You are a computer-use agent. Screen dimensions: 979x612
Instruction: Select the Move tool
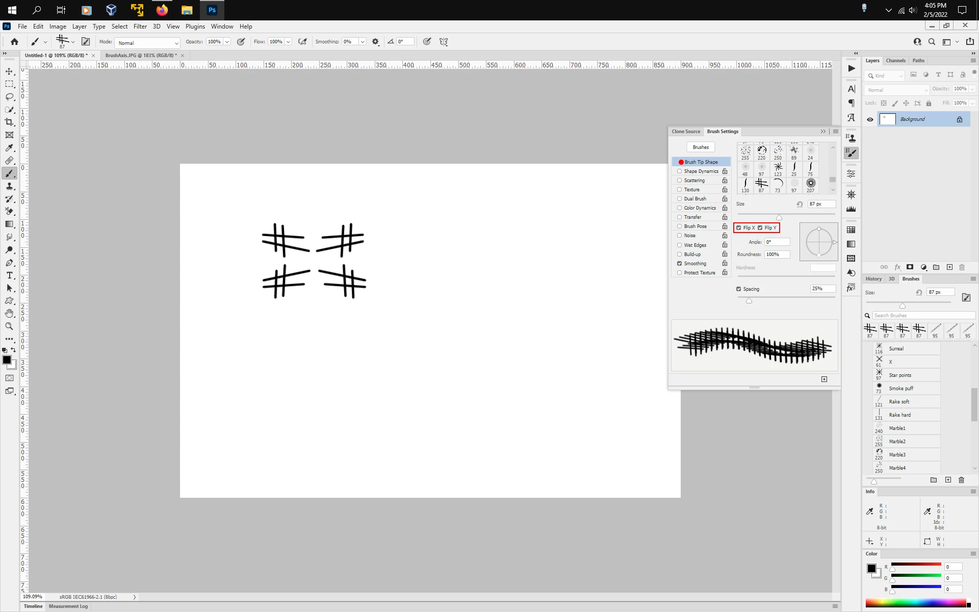(x=9, y=71)
